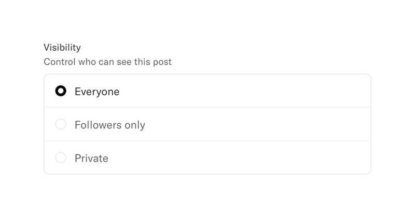Select the Everyone radio button
This screenshot has height=218, width=415.
tap(61, 92)
